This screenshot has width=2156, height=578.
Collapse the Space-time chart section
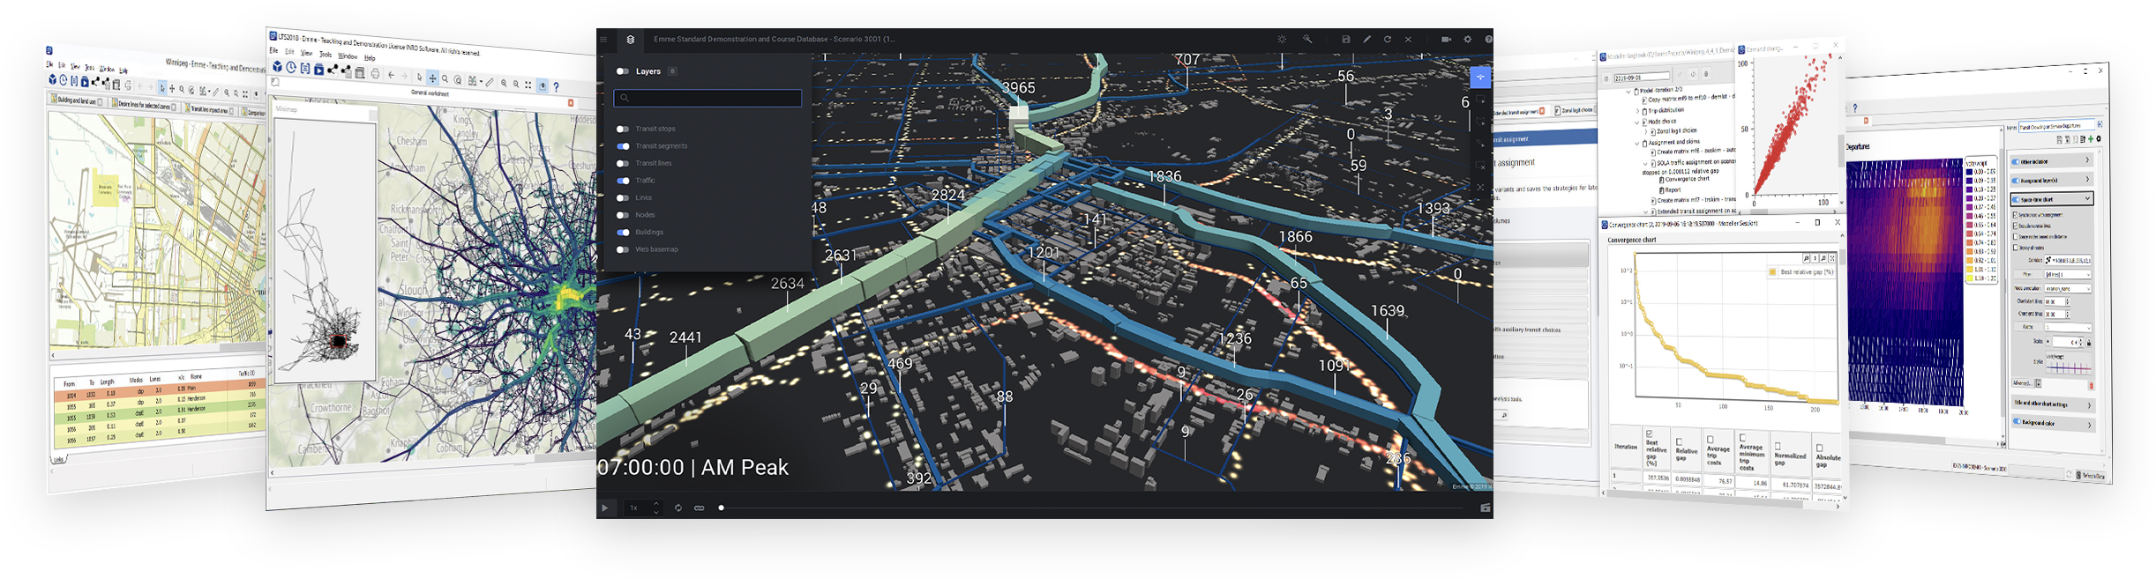pyautogui.click(x=2050, y=199)
